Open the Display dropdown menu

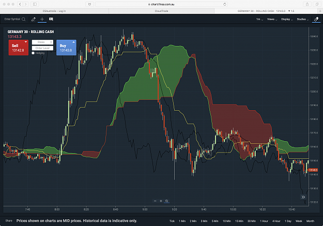287,19
